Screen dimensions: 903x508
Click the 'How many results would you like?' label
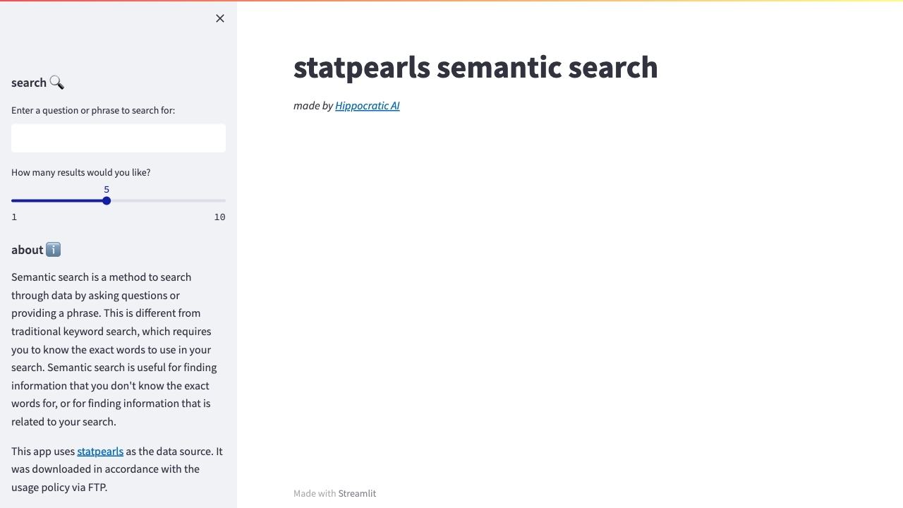(81, 173)
